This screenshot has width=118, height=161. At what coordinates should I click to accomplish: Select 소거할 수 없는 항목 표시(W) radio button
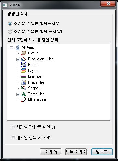(x=10, y=32)
